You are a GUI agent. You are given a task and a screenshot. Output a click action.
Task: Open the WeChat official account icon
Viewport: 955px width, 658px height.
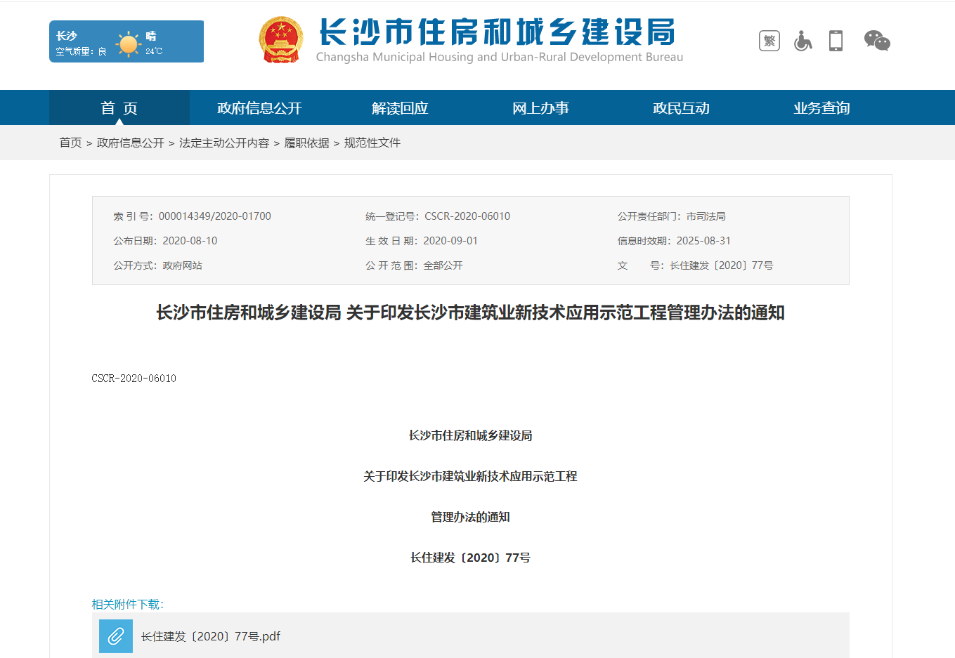(876, 41)
